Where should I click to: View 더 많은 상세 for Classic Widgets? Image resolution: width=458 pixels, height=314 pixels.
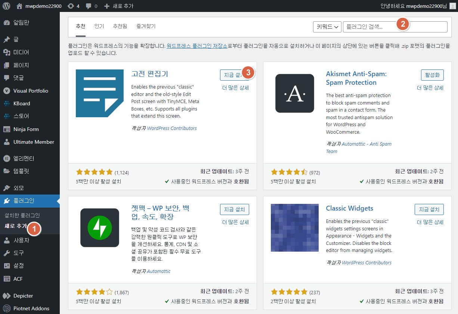(430, 222)
